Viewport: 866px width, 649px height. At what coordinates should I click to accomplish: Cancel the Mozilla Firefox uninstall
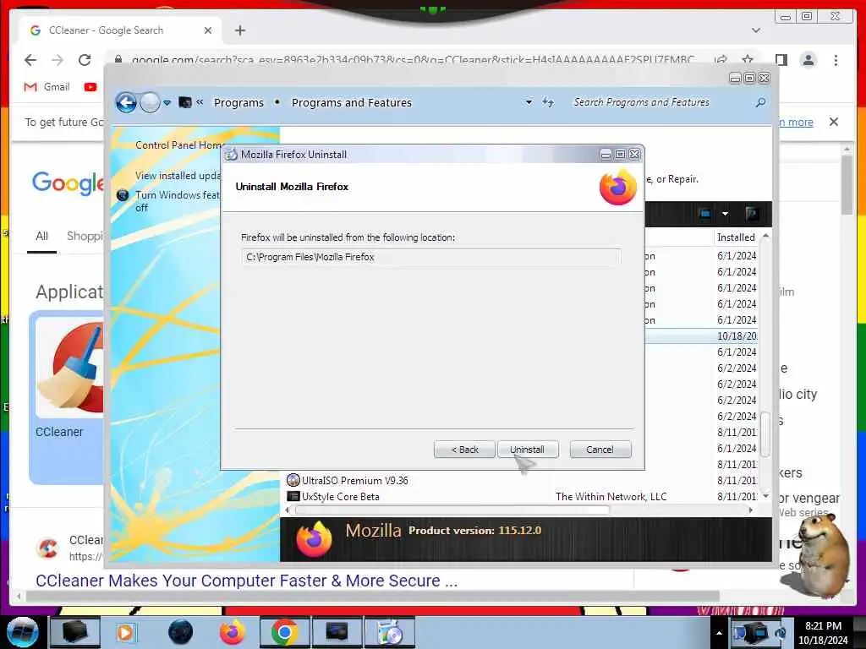(x=600, y=450)
